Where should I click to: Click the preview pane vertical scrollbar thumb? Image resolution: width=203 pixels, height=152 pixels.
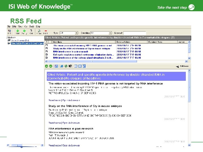click(189, 87)
